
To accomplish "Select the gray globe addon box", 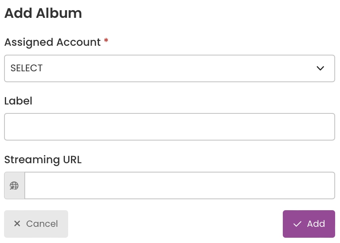I will [x=15, y=185].
